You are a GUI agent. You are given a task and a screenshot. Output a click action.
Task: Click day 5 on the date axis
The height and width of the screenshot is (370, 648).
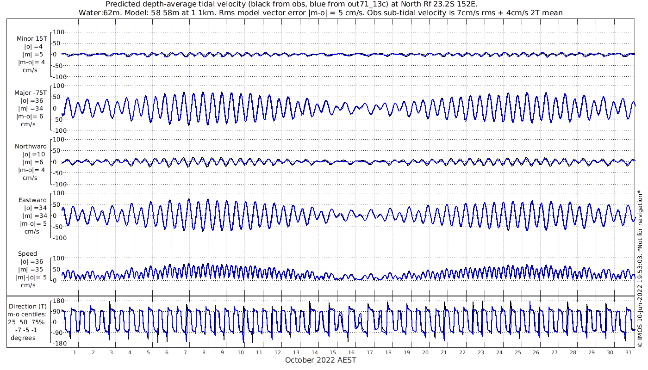point(148,352)
